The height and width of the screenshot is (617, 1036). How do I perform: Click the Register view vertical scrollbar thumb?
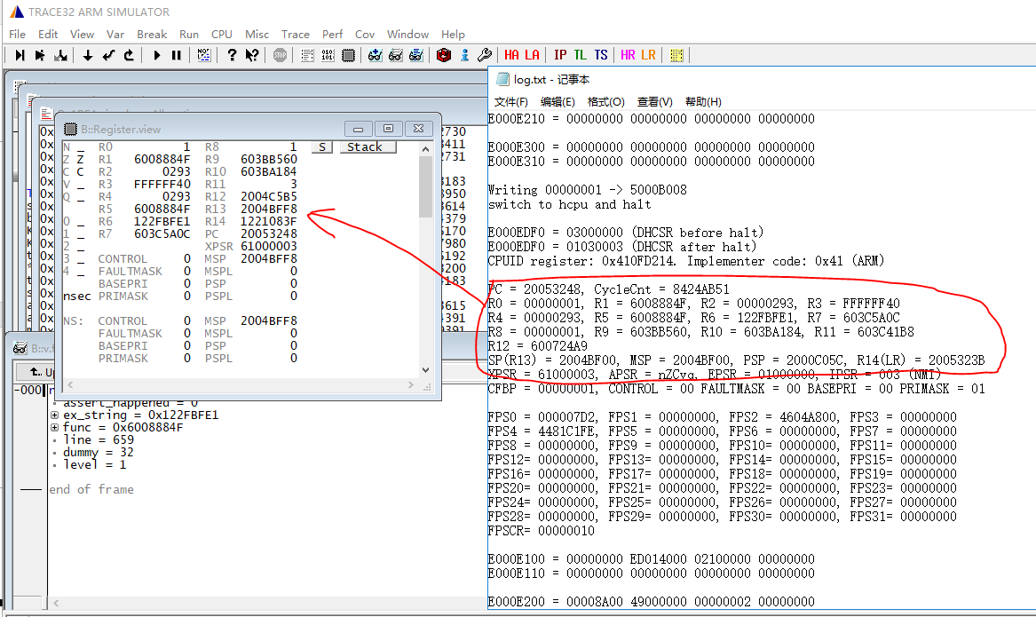425,186
